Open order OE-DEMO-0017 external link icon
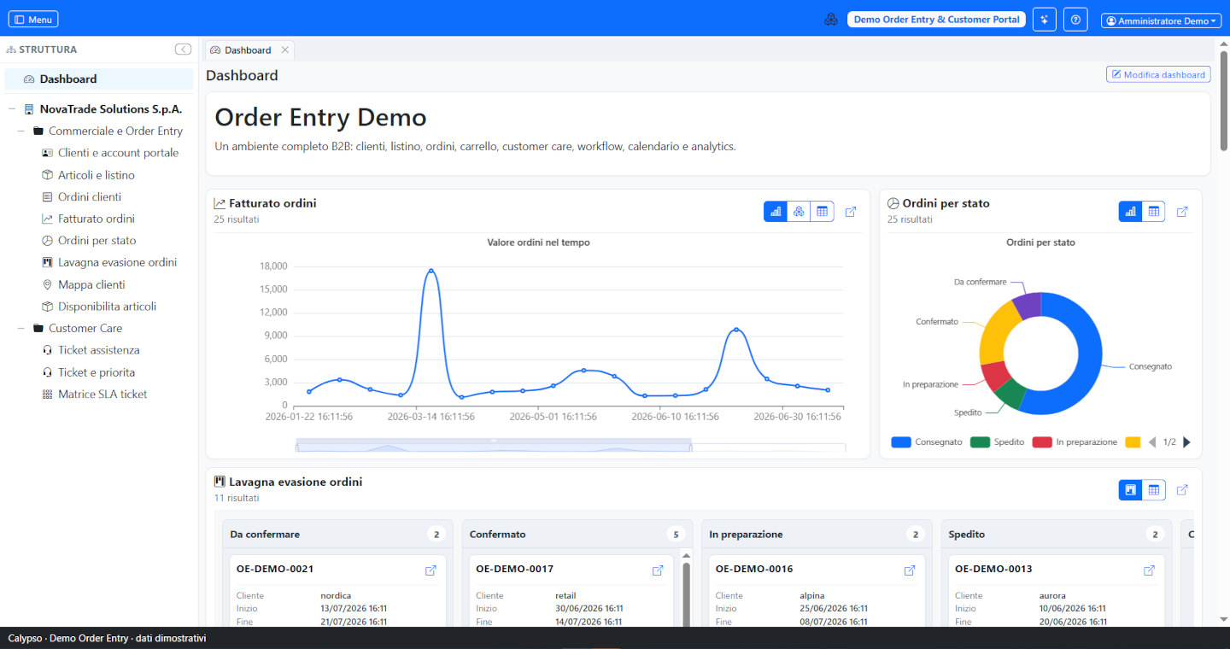This screenshot has width=1230, height=649. (x=658, y=570)
